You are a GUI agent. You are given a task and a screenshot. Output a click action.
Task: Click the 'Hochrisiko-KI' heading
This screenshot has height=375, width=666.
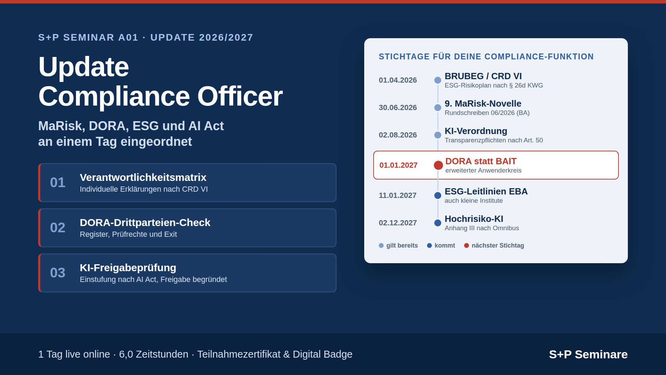coord(474,219)
